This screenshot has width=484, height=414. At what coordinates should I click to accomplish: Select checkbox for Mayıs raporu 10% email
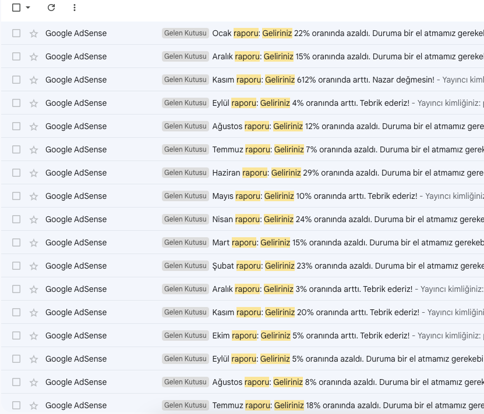pyautogui.click(x=16, y=196)
